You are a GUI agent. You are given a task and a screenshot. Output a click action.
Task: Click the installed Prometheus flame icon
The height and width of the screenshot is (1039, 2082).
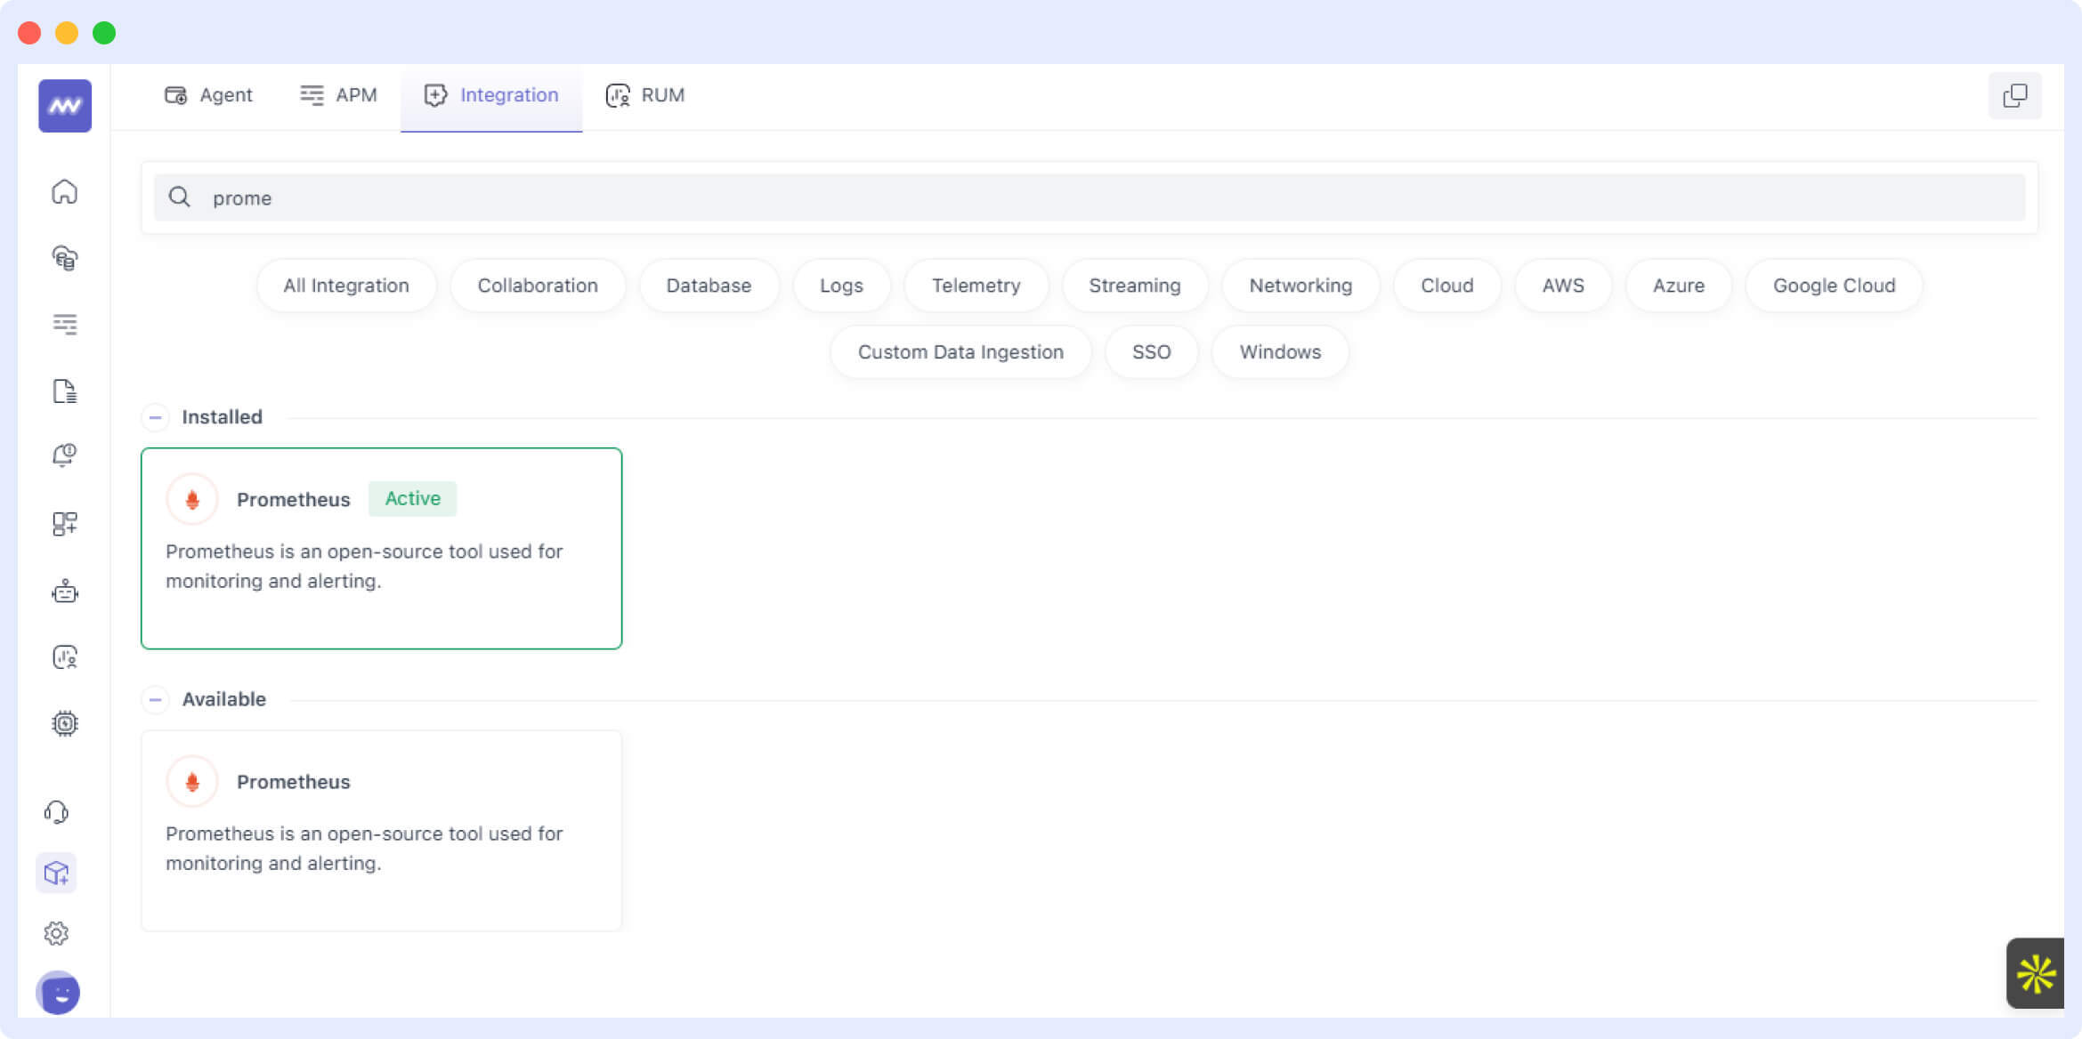click(x=192, y=499)
